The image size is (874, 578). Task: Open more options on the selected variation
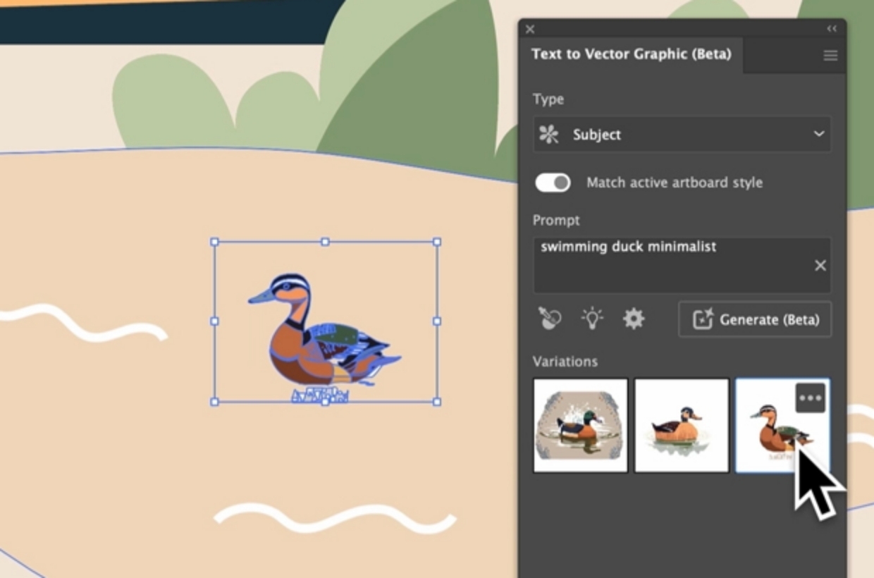(x=811, y=398)
